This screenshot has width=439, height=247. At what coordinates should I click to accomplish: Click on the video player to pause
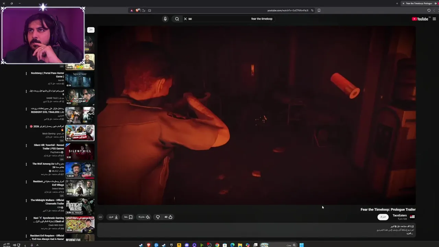pos(256,115)
